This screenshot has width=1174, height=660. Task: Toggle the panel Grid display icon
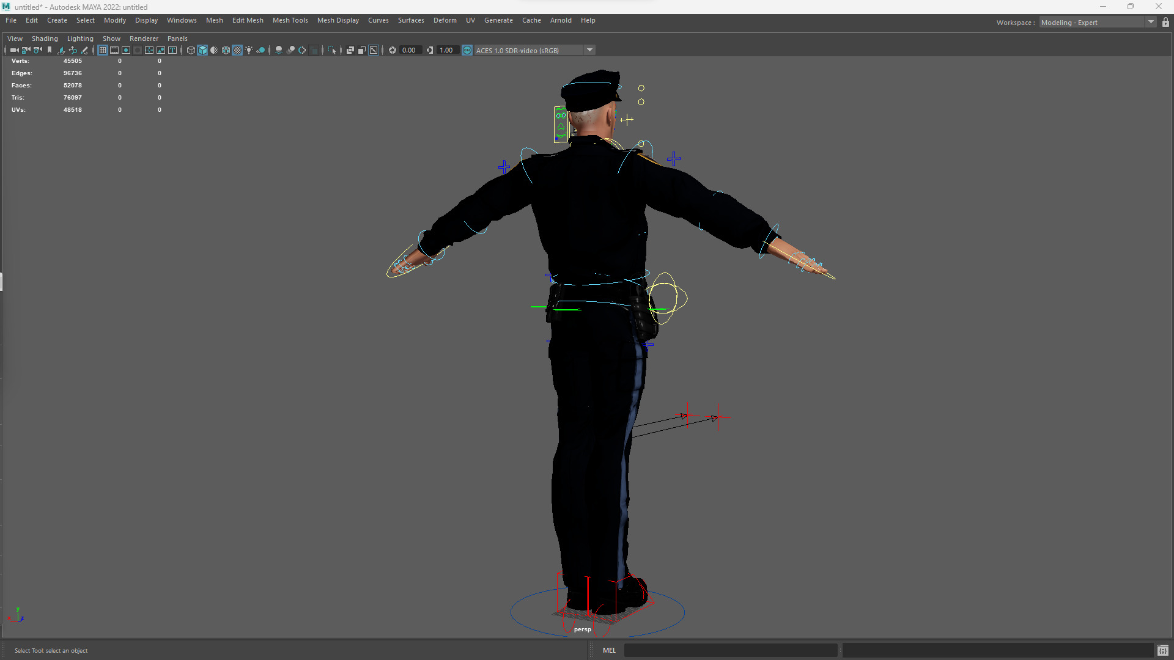103,50
